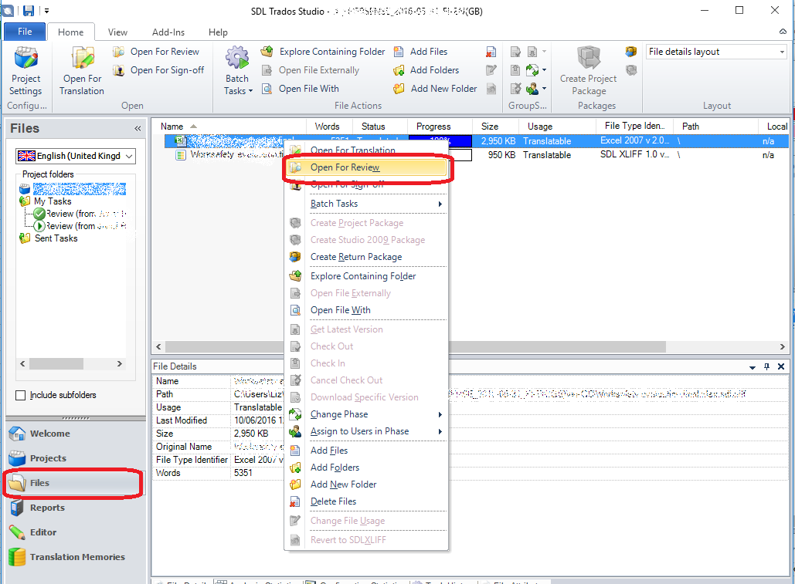795x584 pixels.
Task: Switch to the View ribbon tab
Action: 117,32
